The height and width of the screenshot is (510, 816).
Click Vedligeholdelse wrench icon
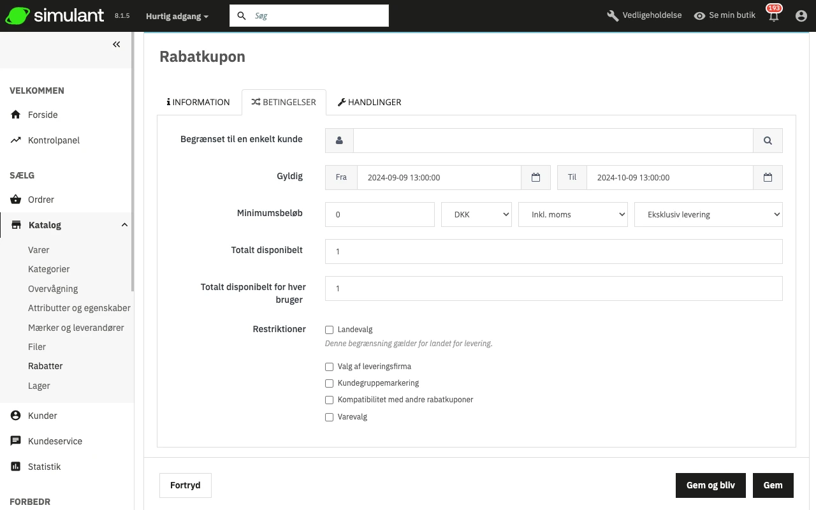point(613,16)
